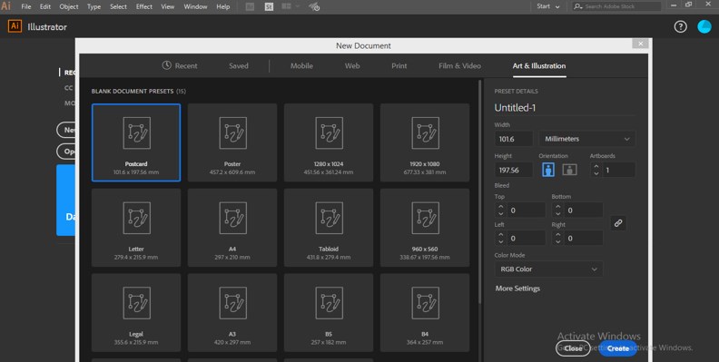Choose the Poster document preset
The image size is (719, 362).
pyautogui.click(x=232, y=142)
